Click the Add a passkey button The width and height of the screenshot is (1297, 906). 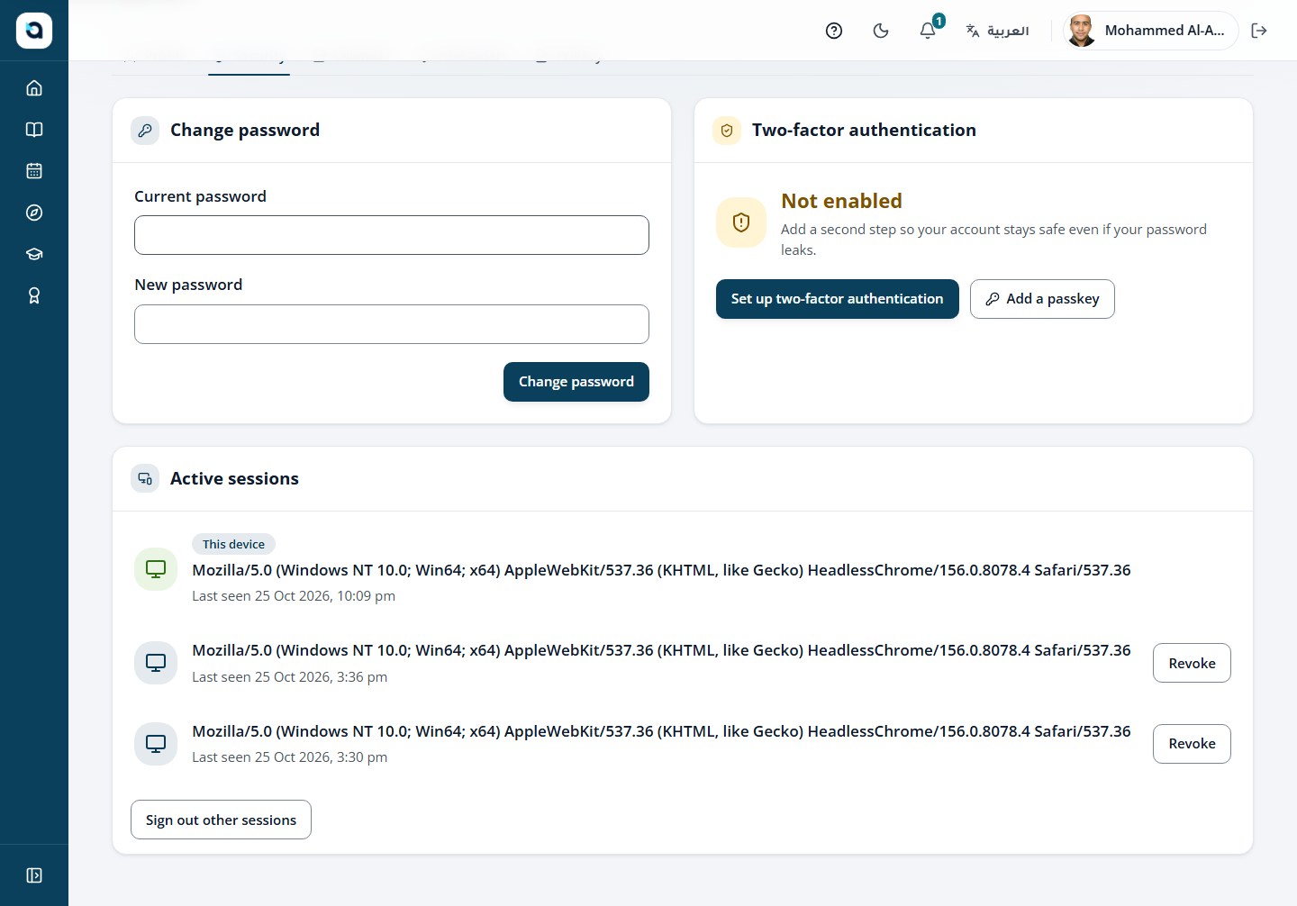click(1042, 299)
